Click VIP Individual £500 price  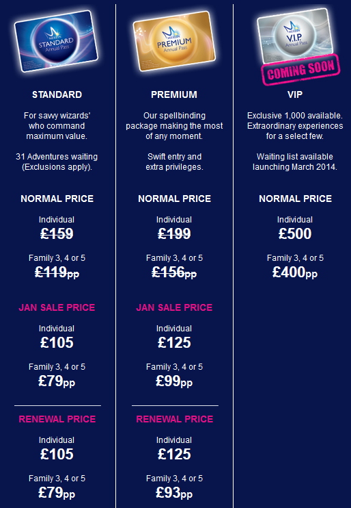[295, 233]
